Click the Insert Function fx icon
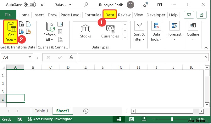The height and width of the screenshot is (124, 211). (x=71, y=57)
